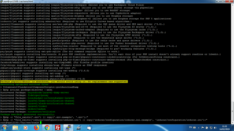Click the battery/power tray icon
This screenshot has height=131, width=234.
[207, 128]
